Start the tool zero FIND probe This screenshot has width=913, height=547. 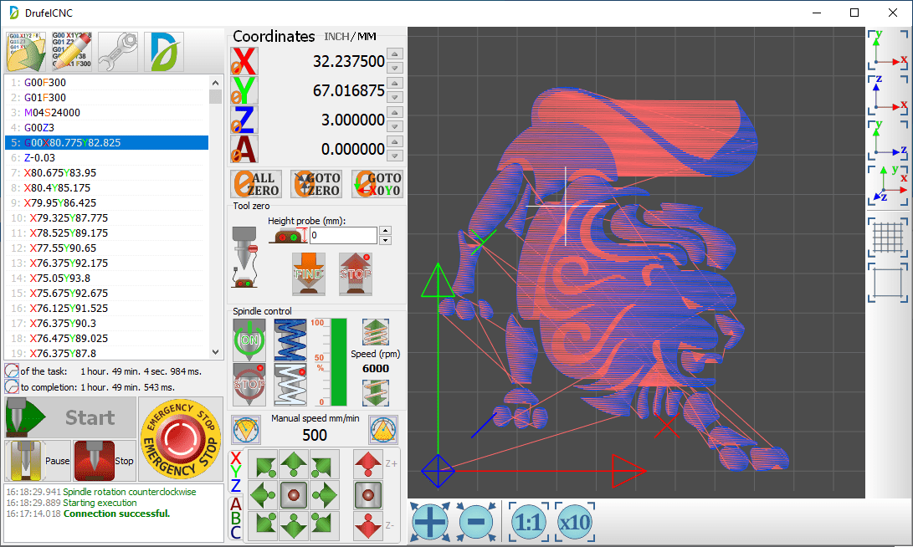(x=308, y=273)
